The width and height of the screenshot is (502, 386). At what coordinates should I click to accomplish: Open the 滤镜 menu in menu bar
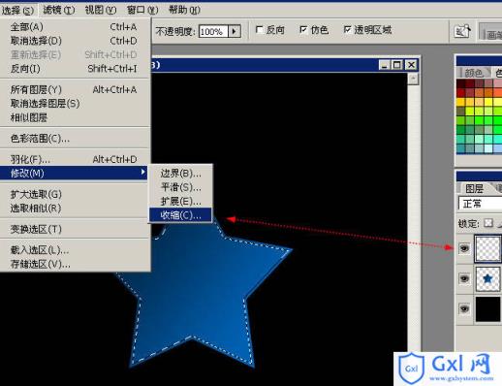(58, 10)
